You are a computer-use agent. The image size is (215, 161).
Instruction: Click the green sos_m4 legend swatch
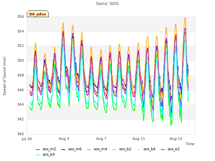click(x=89, y=150)
